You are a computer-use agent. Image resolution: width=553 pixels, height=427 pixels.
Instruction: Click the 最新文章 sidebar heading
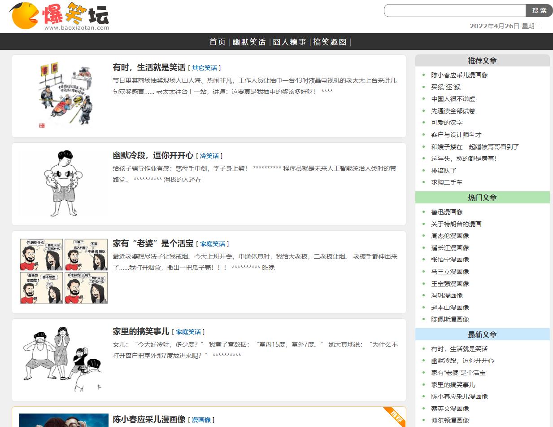(482, 335)
